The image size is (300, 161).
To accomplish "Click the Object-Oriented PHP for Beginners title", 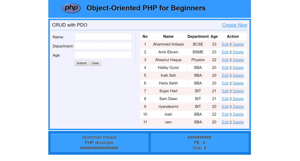I will coord(146,8).
